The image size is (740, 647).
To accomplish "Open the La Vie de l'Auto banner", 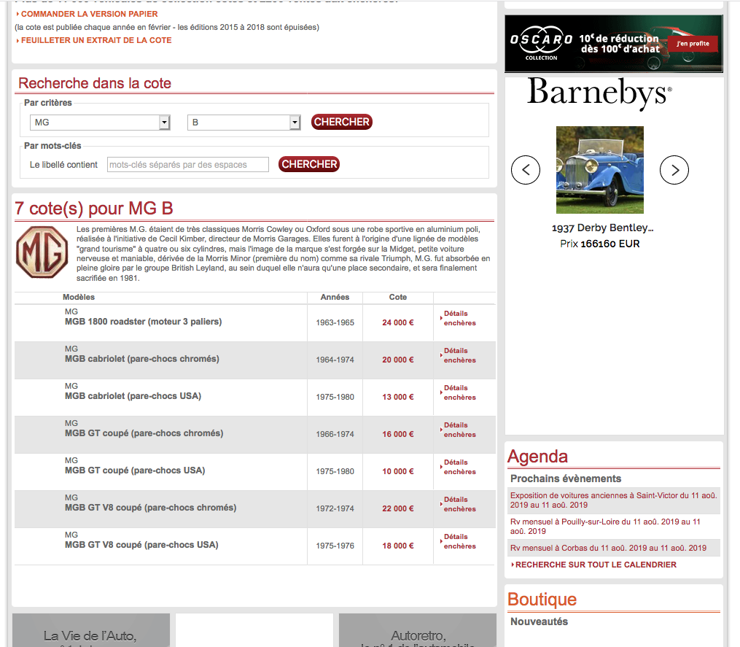I will point(90,630).
